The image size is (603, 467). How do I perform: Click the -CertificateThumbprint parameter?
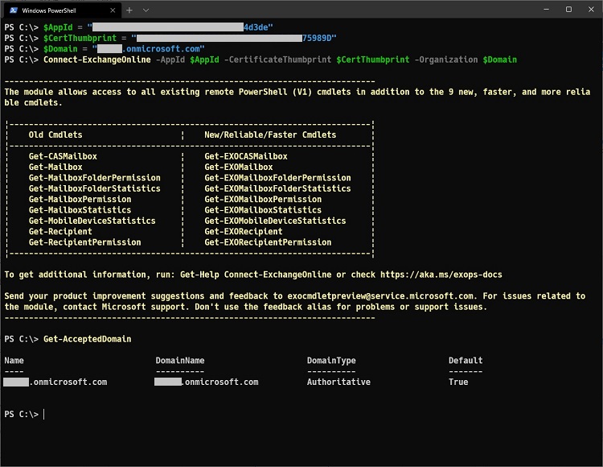(x=277, y=60)
